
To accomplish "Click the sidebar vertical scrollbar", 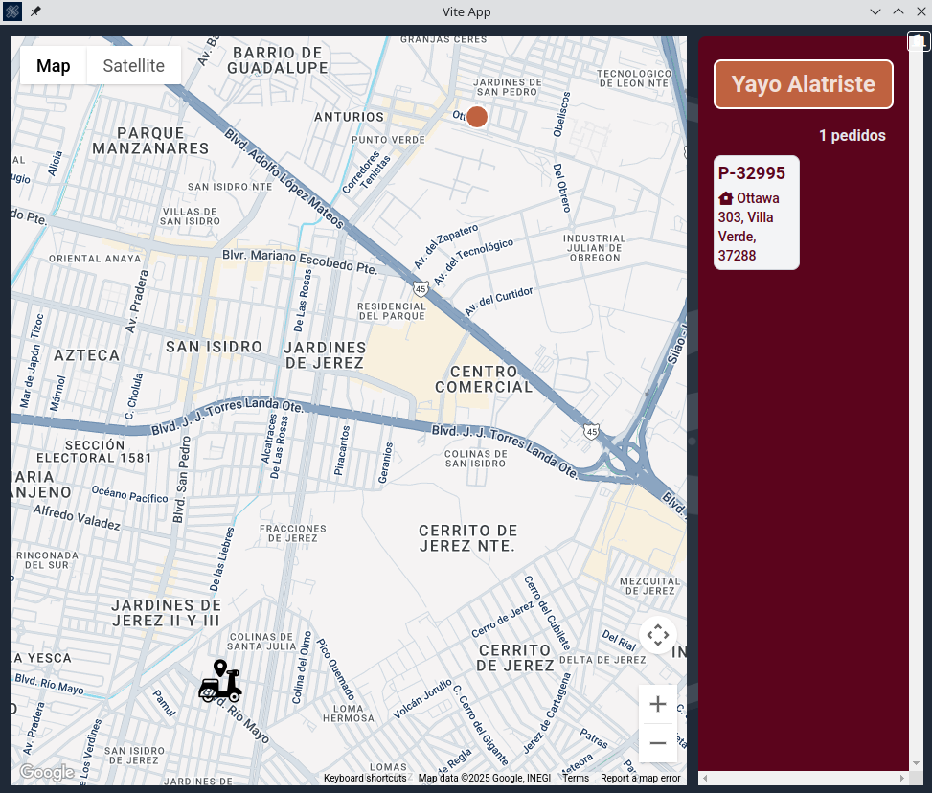I will click(x=917, y=402).
